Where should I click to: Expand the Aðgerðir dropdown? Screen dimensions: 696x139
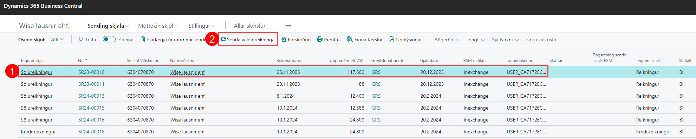[447, 40]
